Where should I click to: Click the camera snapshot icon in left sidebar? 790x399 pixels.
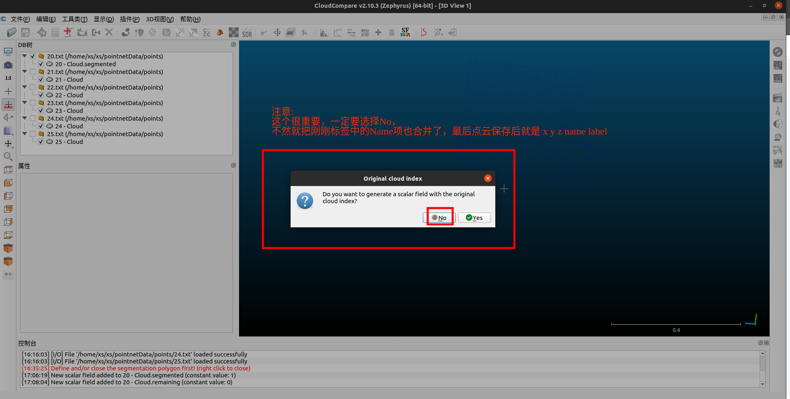point(8,65)
